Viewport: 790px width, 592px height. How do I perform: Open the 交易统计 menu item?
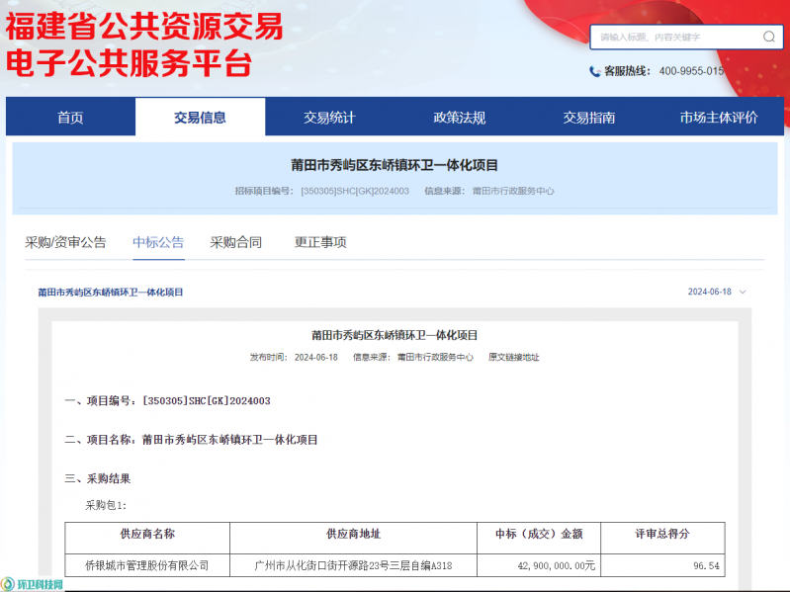(x=329, y=118)
